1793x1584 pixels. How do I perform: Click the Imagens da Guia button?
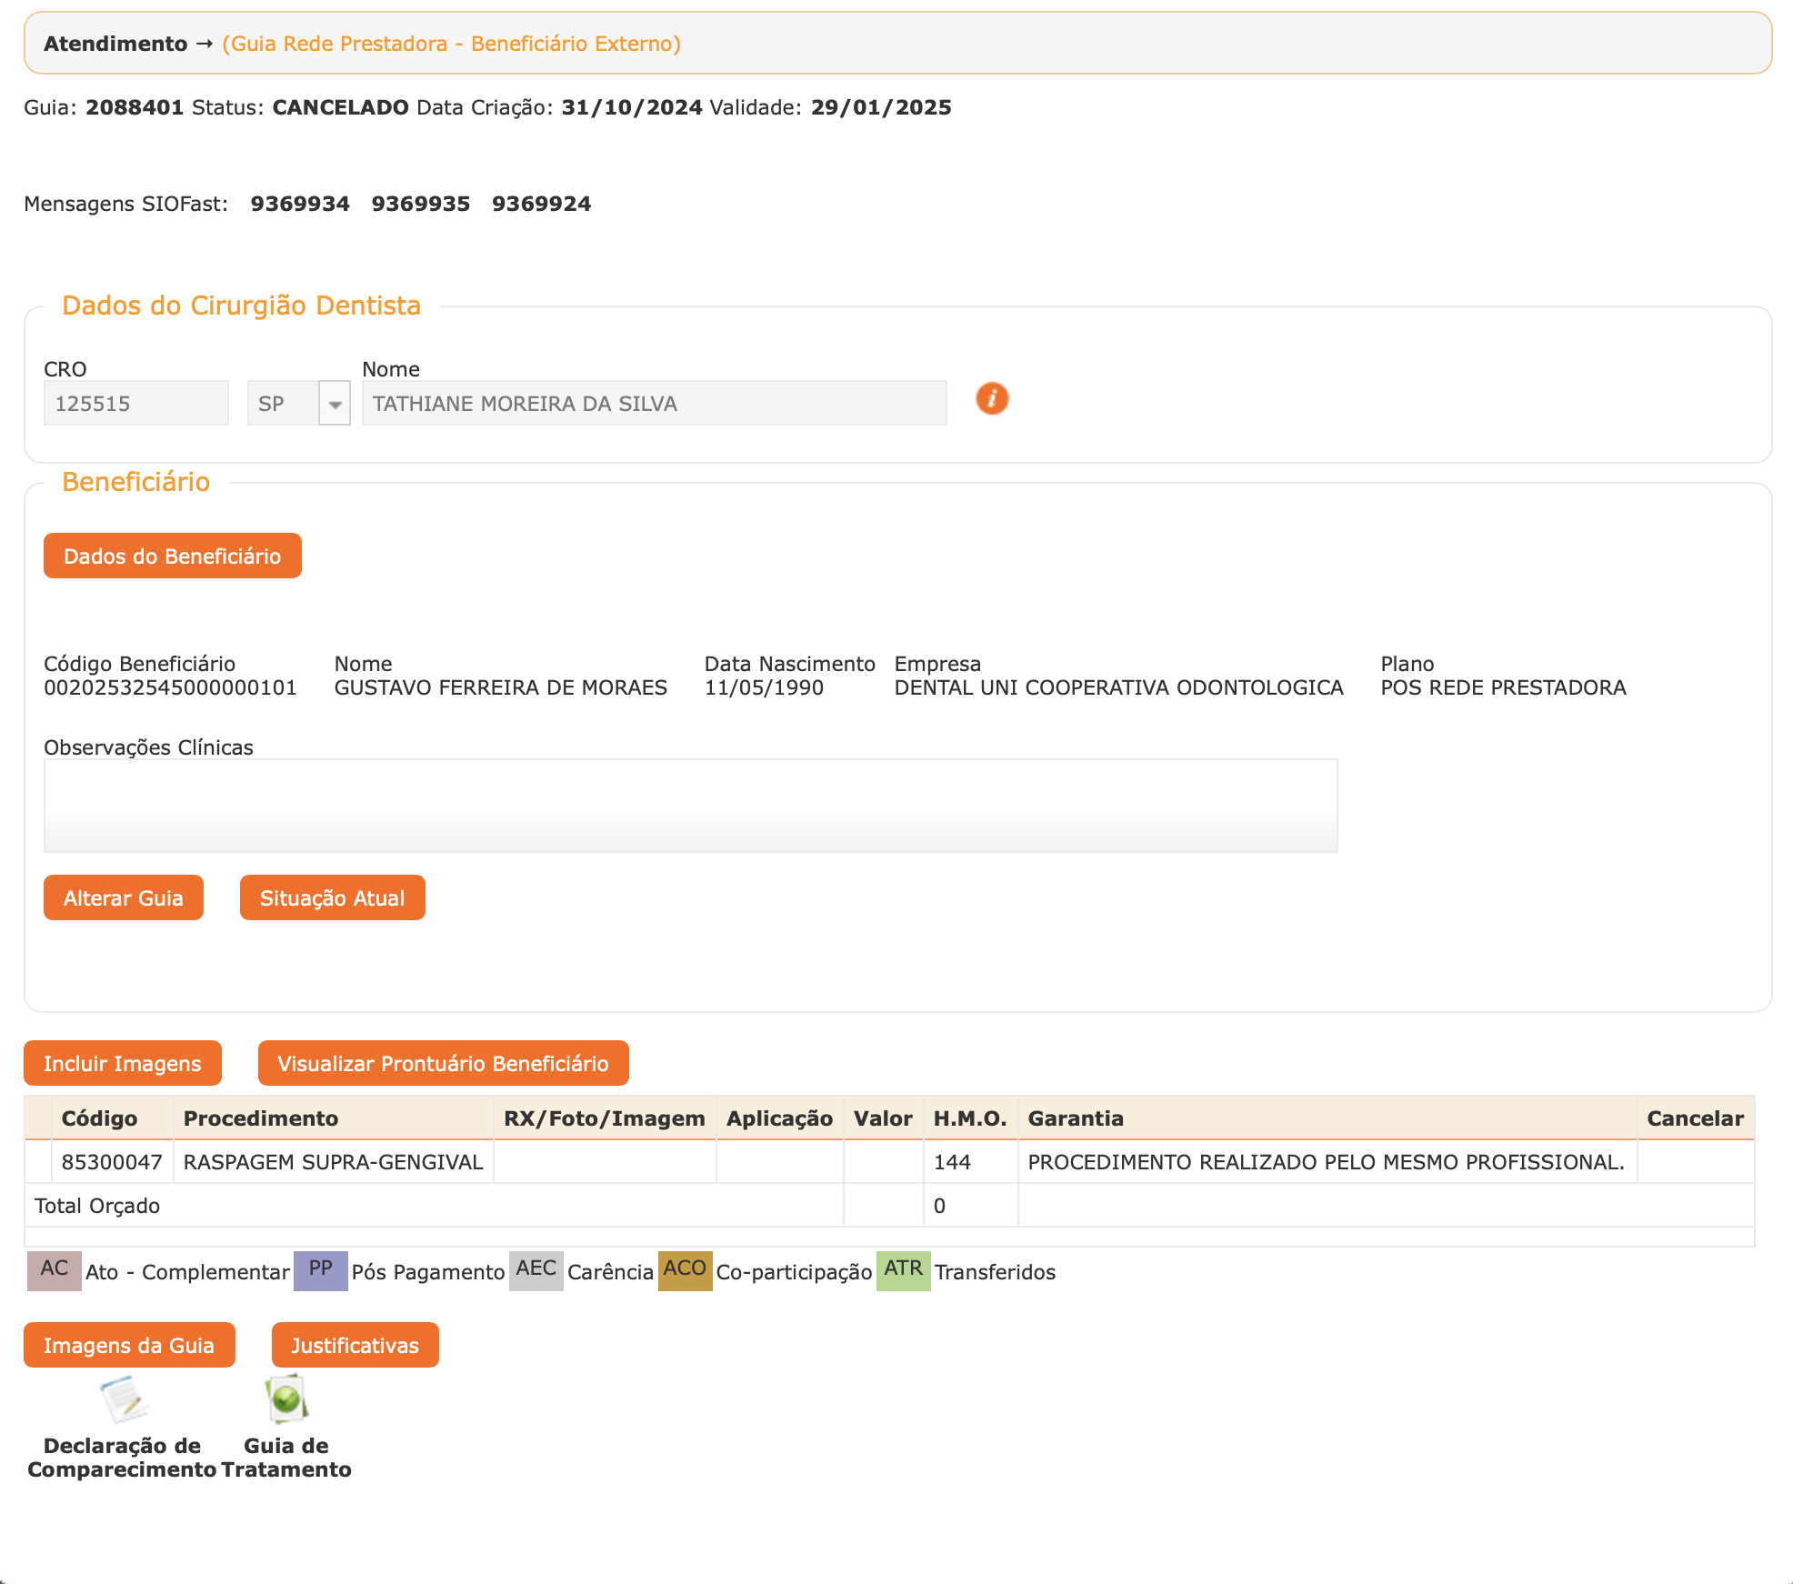pos(129,1345)
